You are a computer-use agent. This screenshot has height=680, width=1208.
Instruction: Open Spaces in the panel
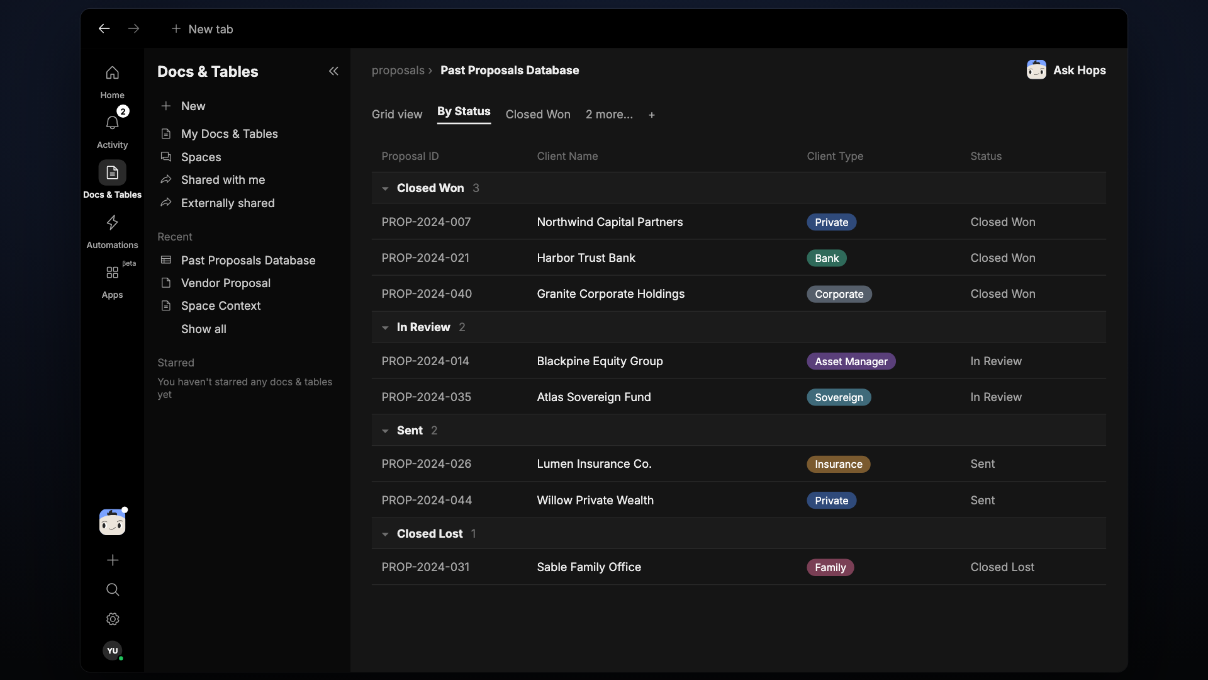tap(201, 157)
